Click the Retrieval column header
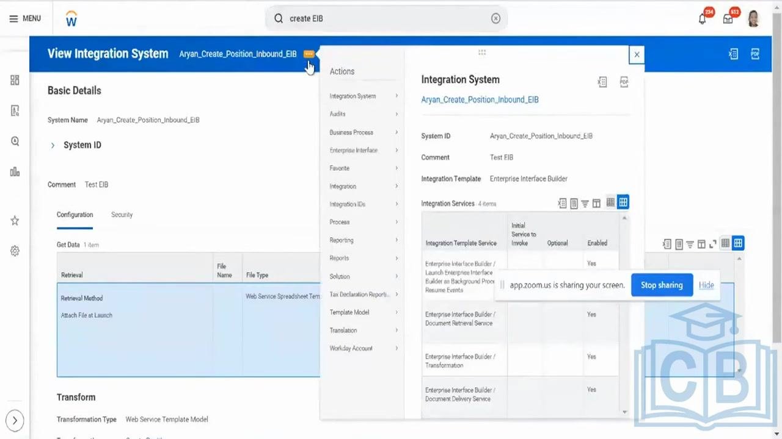Image resolution: width=782 pixels, height=439 pixels. tap(71, 275)
